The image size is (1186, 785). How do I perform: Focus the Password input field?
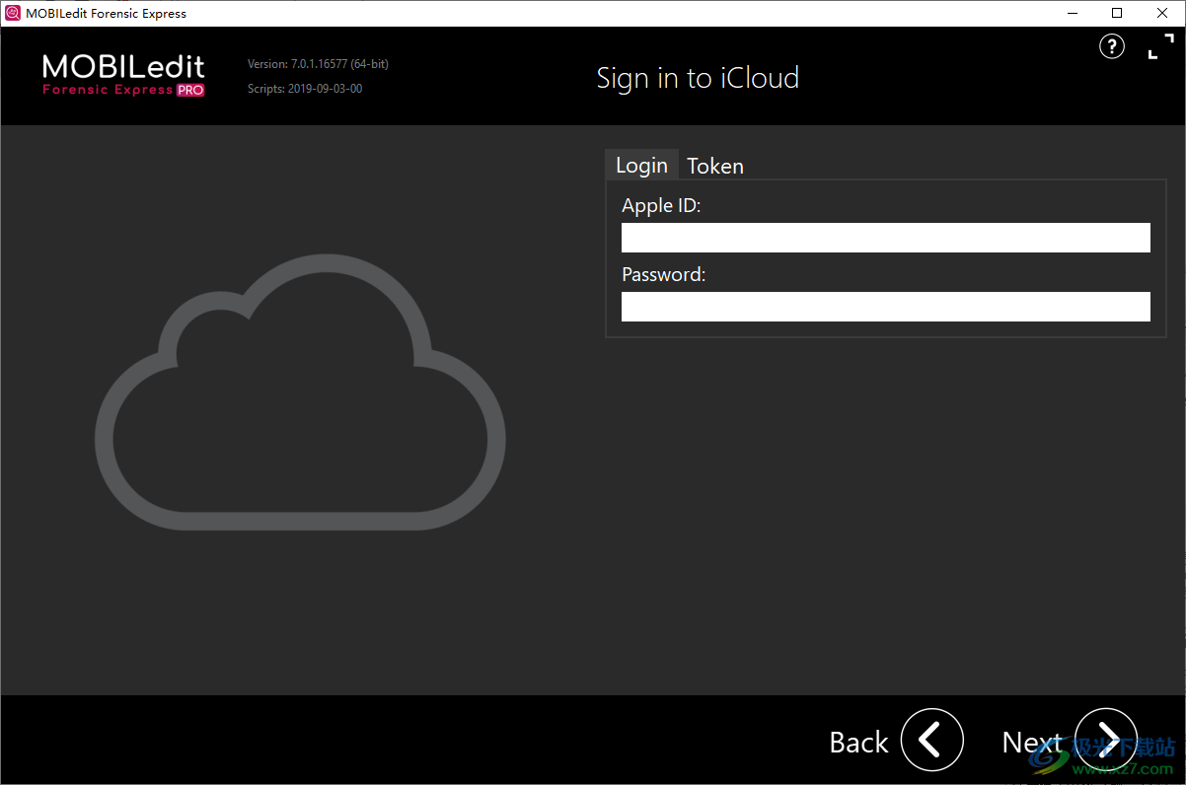(886, 307)
